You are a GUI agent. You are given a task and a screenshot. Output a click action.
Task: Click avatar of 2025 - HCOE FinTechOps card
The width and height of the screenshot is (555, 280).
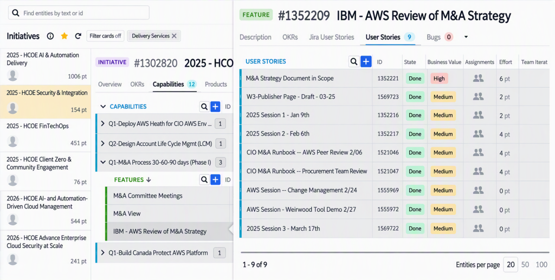pyautogui.click(x=13, y=141)
